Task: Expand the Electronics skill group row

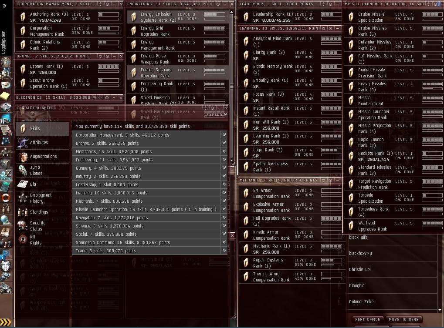Action: (x=224, y=151)
